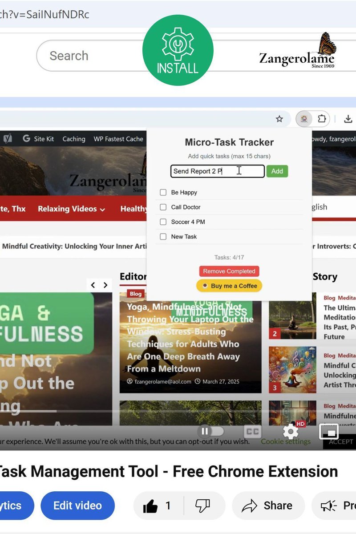Click the Add task button
Screen dimensions: 356x534
(x=277, y=171)
